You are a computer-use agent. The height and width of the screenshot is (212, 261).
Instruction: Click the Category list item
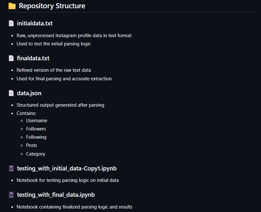[x=36, y=154]
